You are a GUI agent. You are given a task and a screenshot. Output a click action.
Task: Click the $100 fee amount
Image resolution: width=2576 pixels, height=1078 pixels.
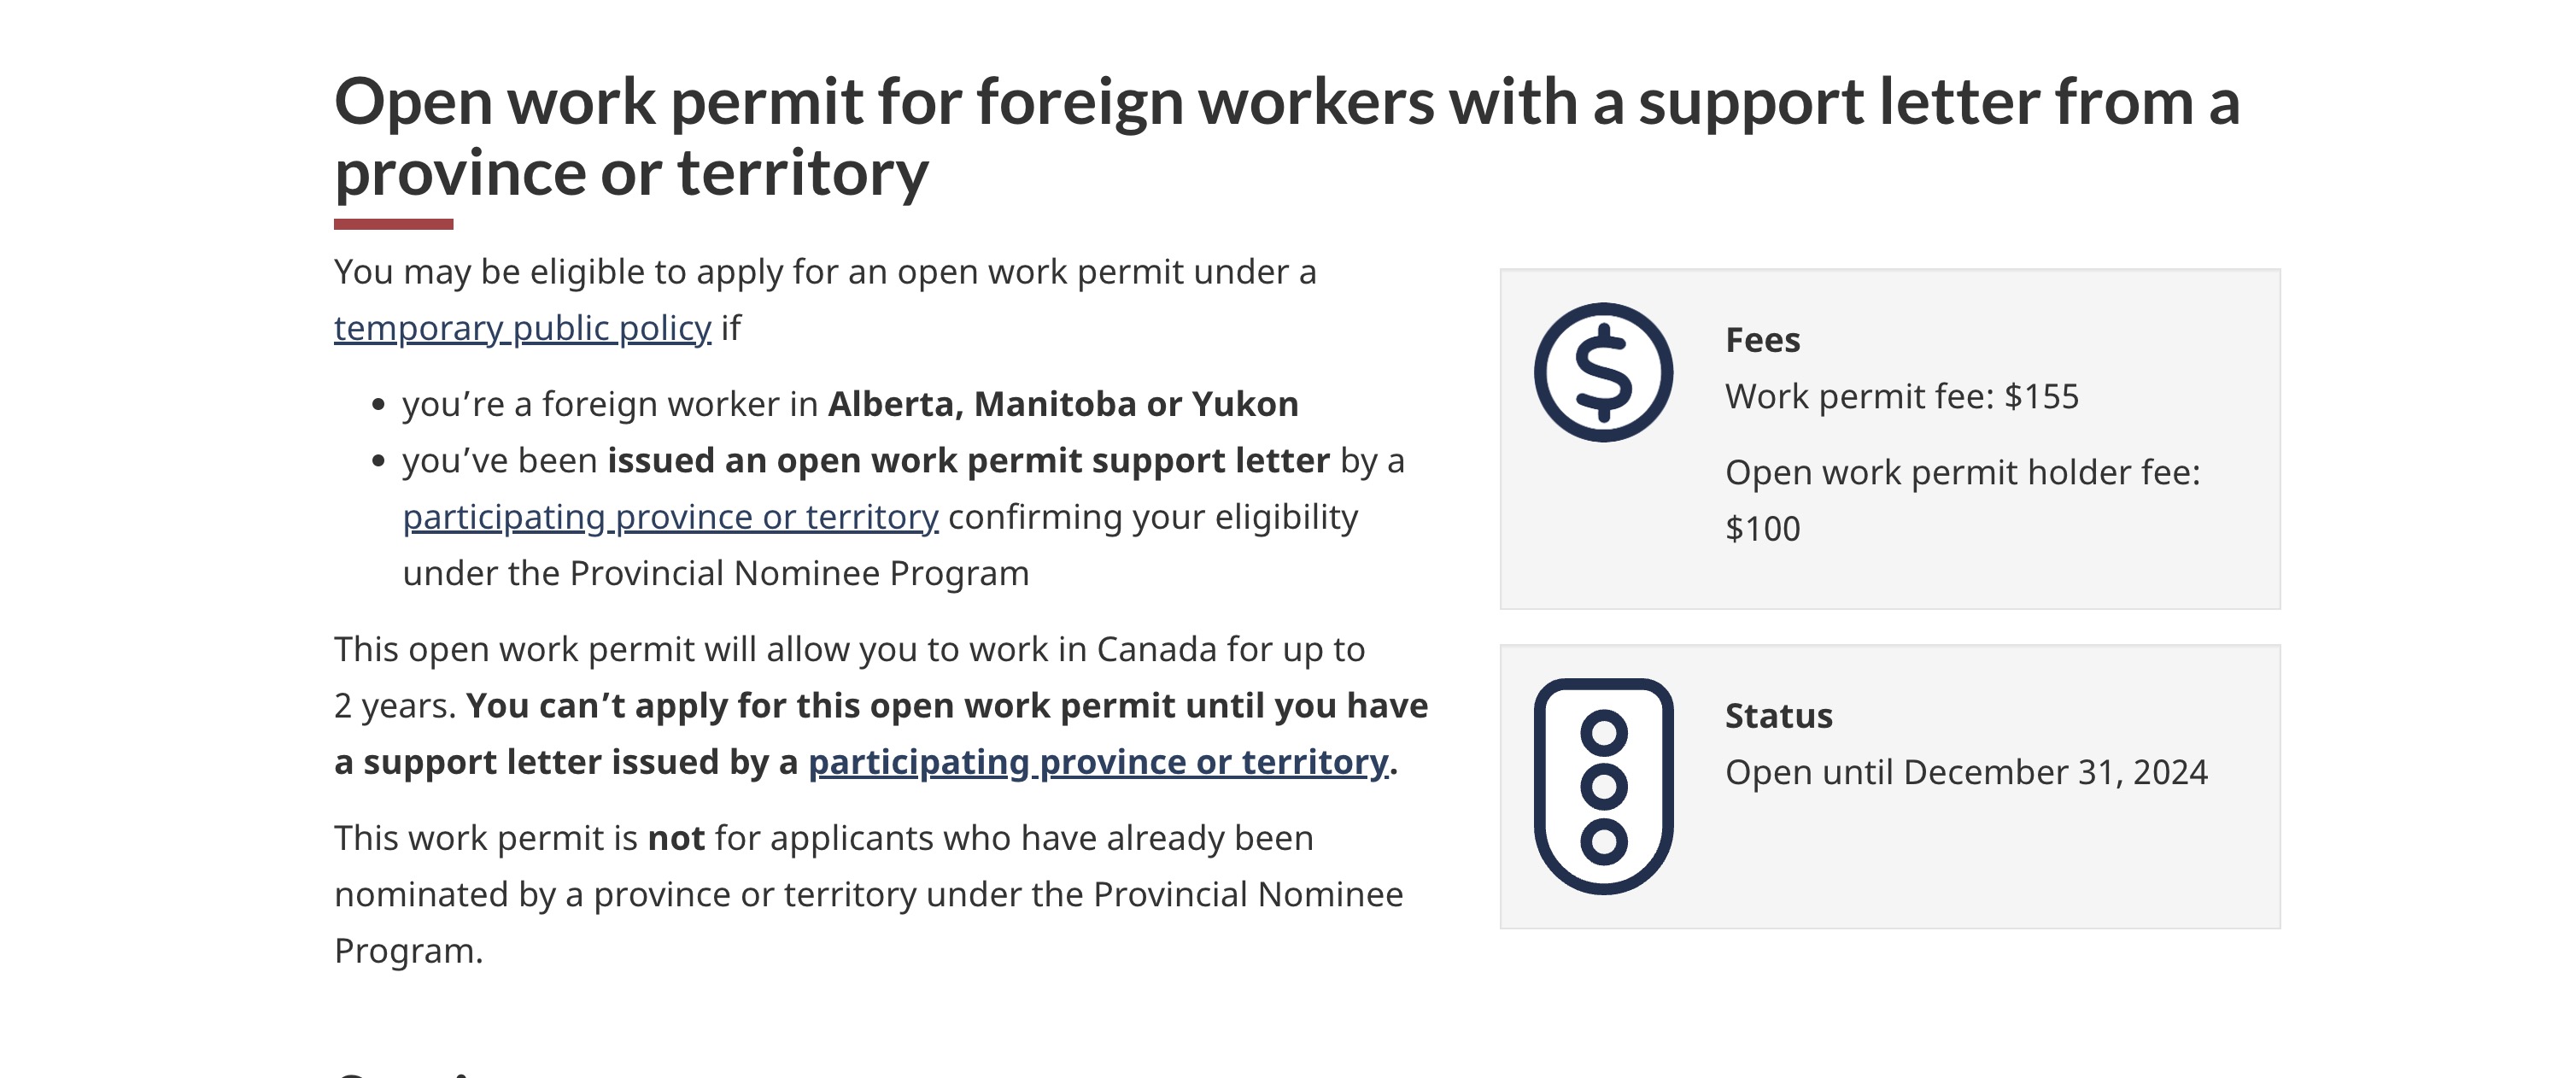click(x=1762, y=529)
